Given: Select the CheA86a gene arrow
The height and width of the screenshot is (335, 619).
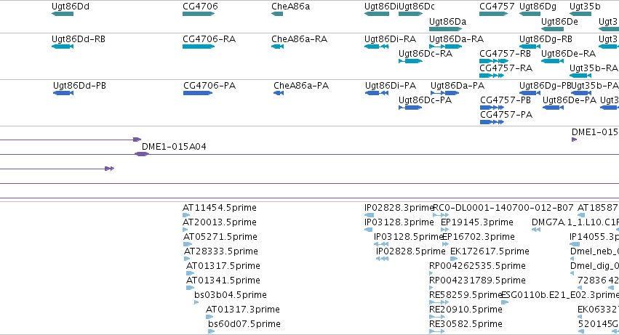Looking at the screenshot, I should 277,14.
